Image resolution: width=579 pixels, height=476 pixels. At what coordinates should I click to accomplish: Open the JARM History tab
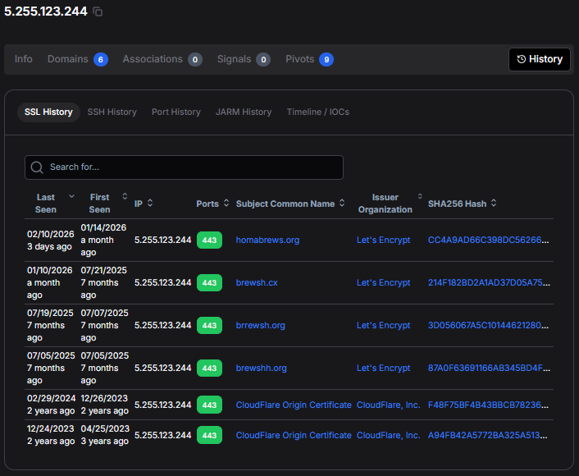244,112
